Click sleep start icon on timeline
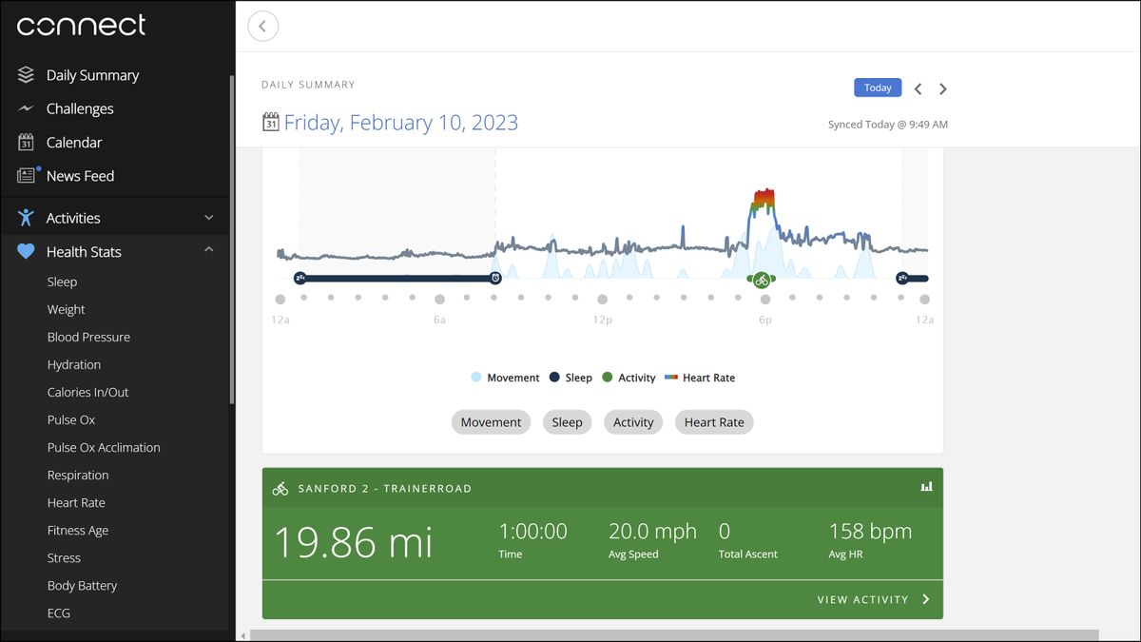This screenshot has width=1141, height=642. click(300, 278)
